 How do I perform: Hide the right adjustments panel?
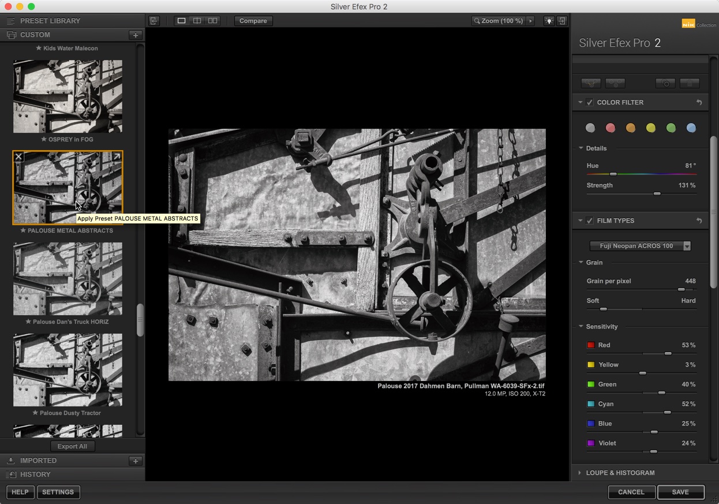pos(561,21)
